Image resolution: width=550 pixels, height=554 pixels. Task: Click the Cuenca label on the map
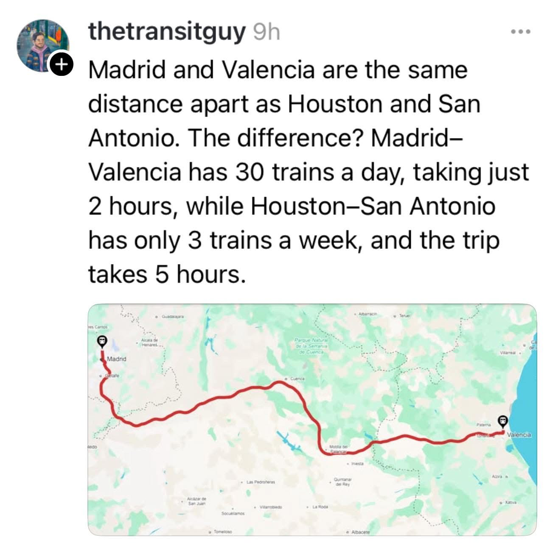point(297,378)
